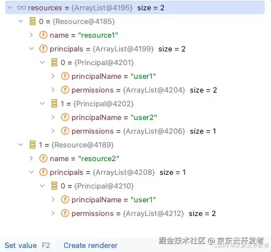271x252 pixels.
Task: Click the field icon of principals ArrayList@4208
Action: [x=43, y=172]
